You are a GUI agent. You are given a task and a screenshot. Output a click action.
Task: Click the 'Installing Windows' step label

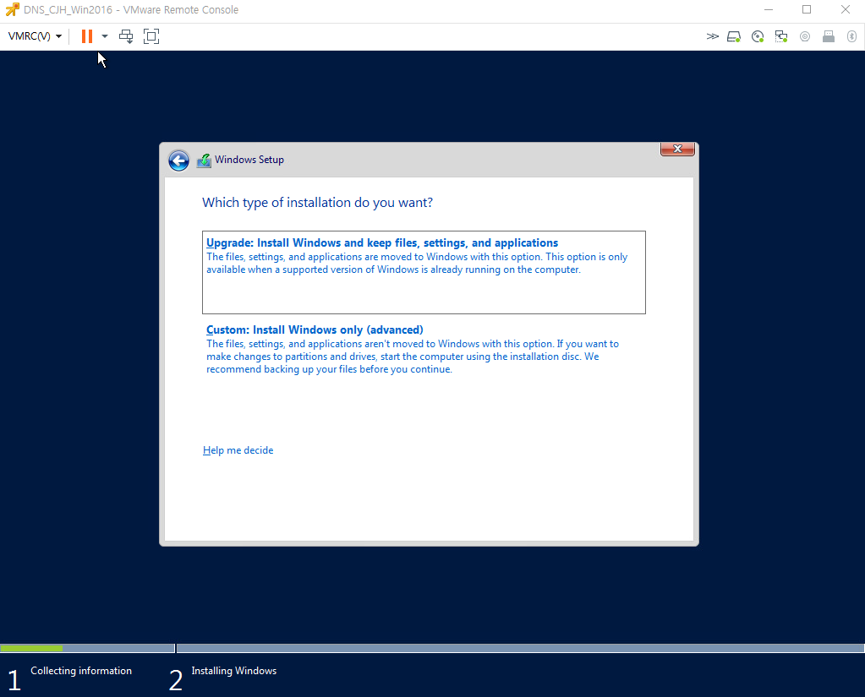[x=234, y=671]
